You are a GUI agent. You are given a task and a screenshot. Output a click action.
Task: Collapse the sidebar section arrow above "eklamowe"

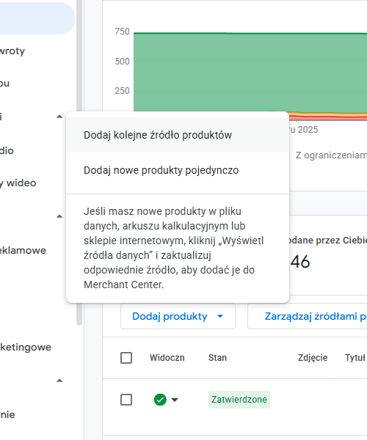[x=59, y=216]
